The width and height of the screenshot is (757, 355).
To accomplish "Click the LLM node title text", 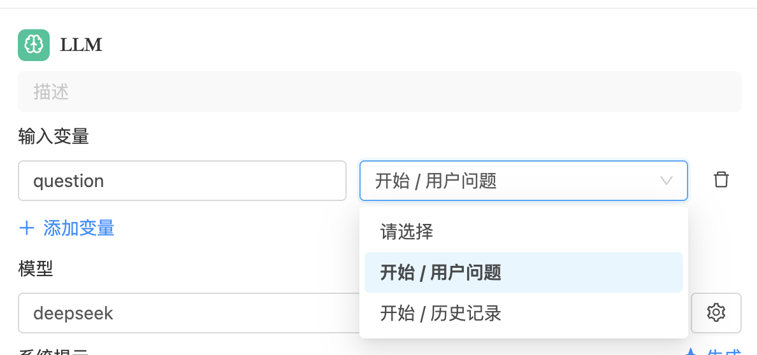I will [81, 45].
